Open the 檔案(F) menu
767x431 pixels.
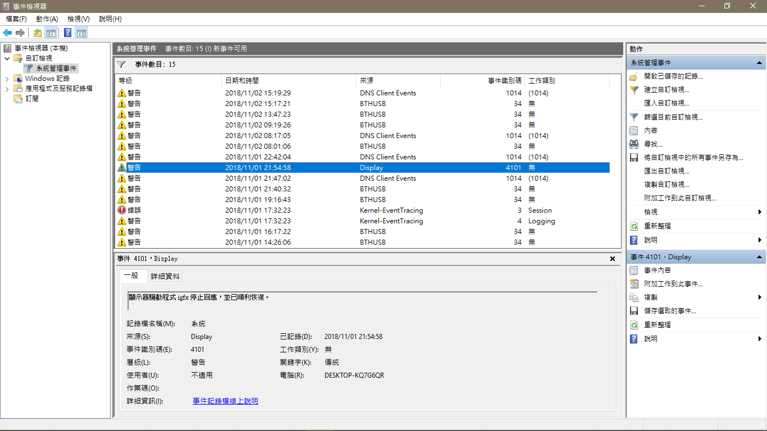pyautogui.click(x=16, y=19)
